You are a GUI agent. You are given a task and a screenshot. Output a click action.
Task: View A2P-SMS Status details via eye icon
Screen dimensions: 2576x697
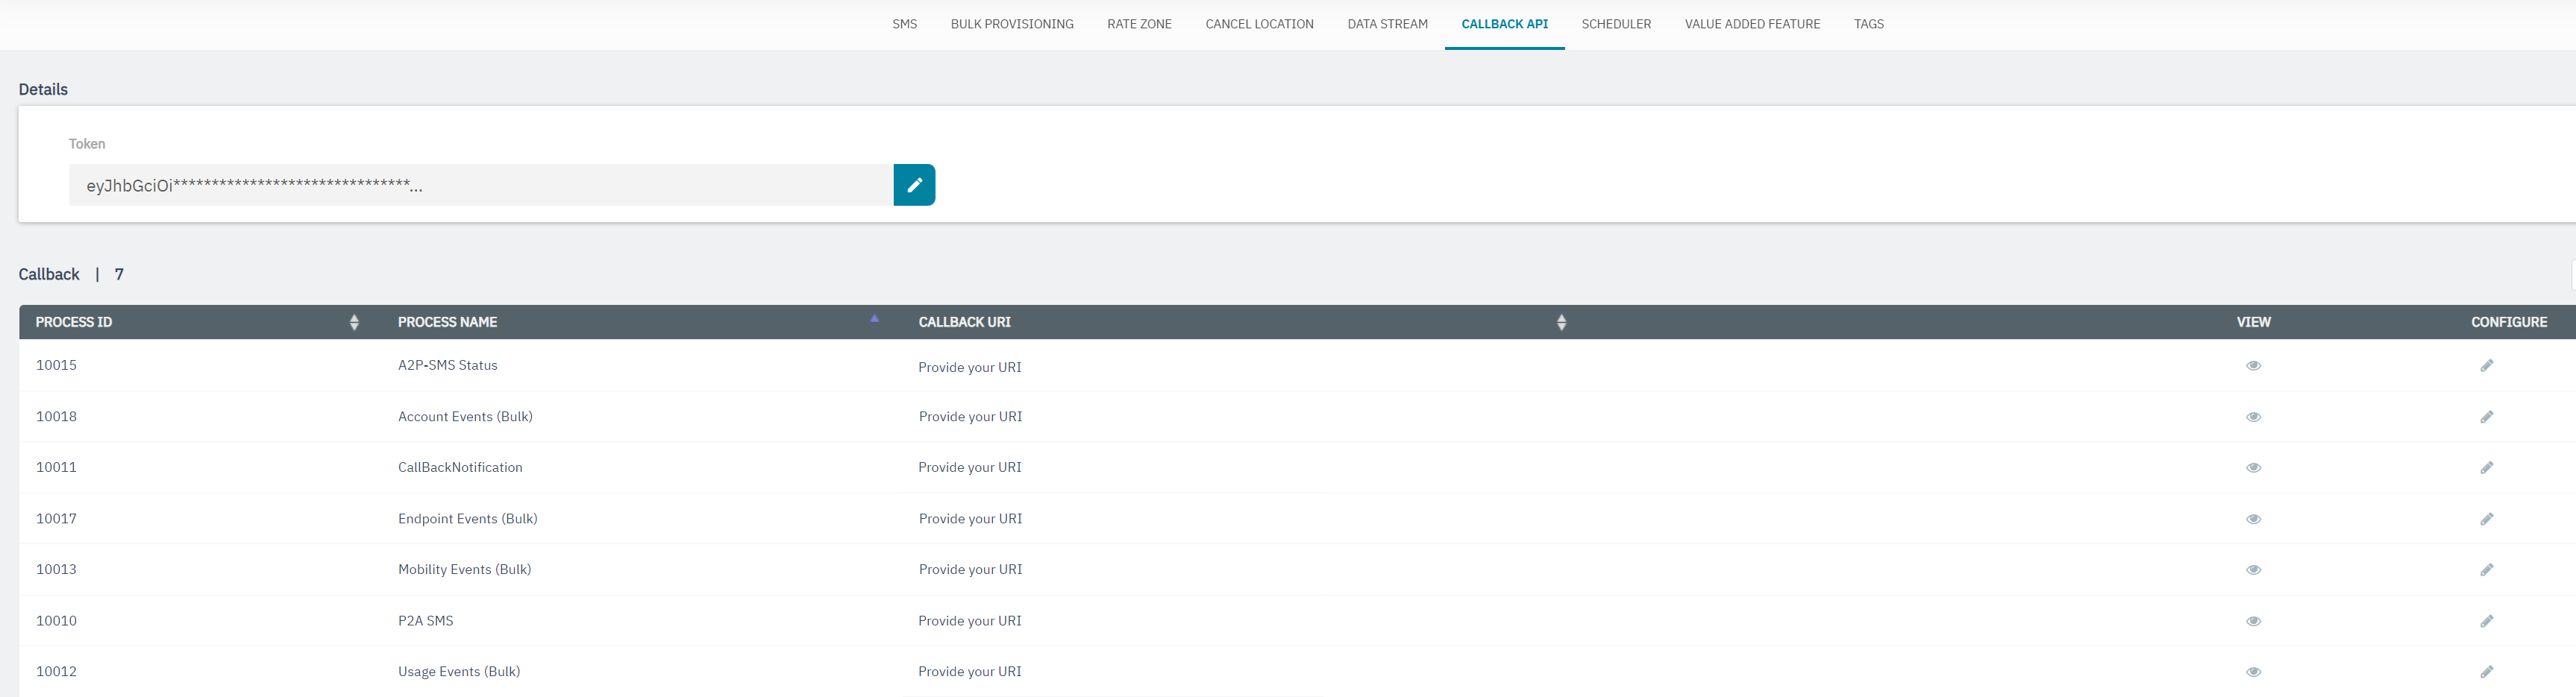(2253, 365)
